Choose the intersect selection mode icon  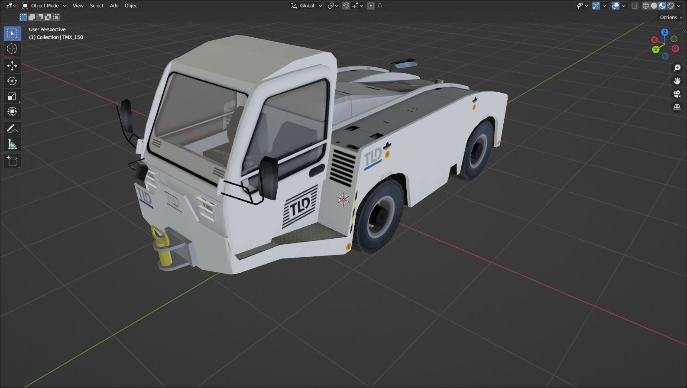coord(56,17)
